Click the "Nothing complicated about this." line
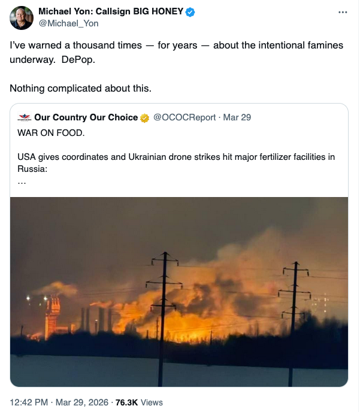The image size is (360, 412). pyautogui.click(x=80, y=89)
